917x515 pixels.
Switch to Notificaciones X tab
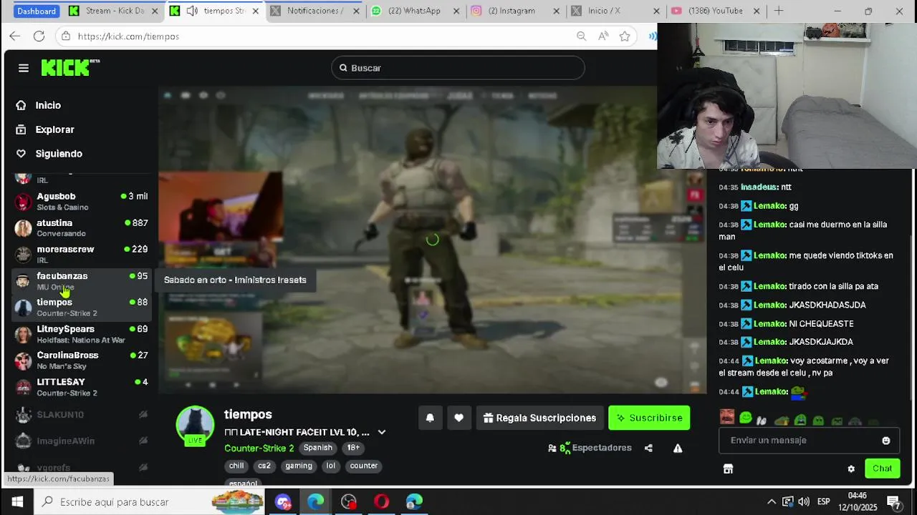[x=315, y=11]
